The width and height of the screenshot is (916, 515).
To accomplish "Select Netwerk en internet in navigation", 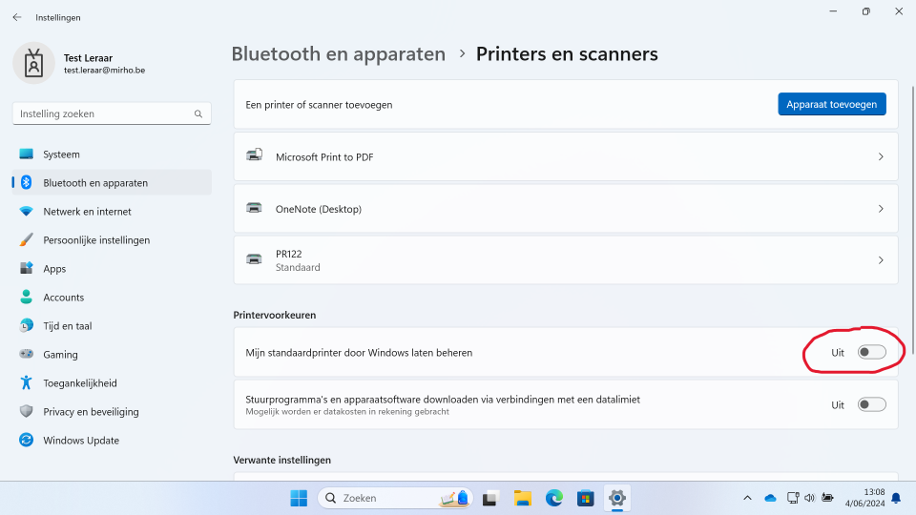I will click(87, 212).
